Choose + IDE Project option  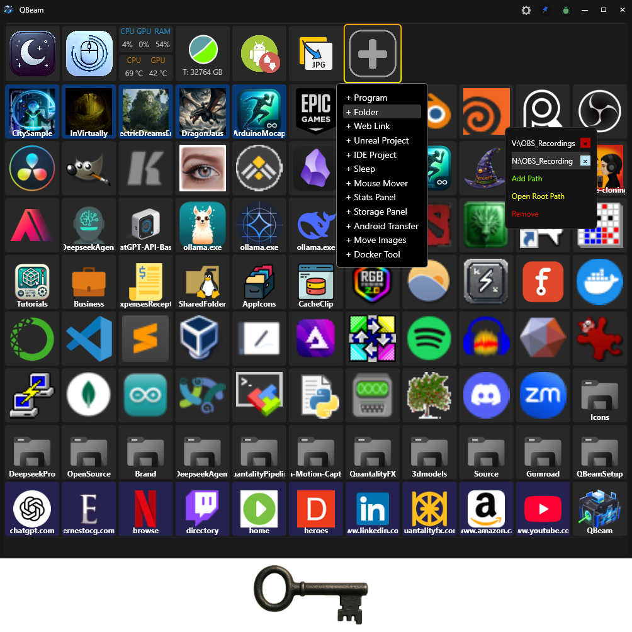click(x=381, y=155)
